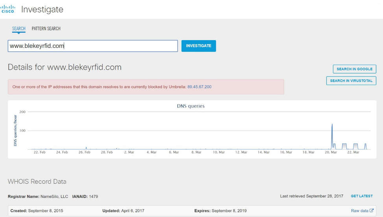This screenshot has width=383, height=217.
Task: Click the DNS queries chart title
Action: pos(191,106)
